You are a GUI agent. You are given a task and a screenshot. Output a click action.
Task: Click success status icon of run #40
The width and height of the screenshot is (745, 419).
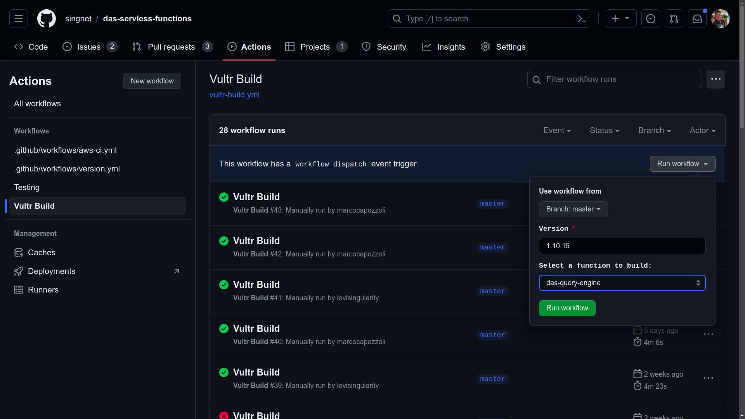(x=224, y=329)
